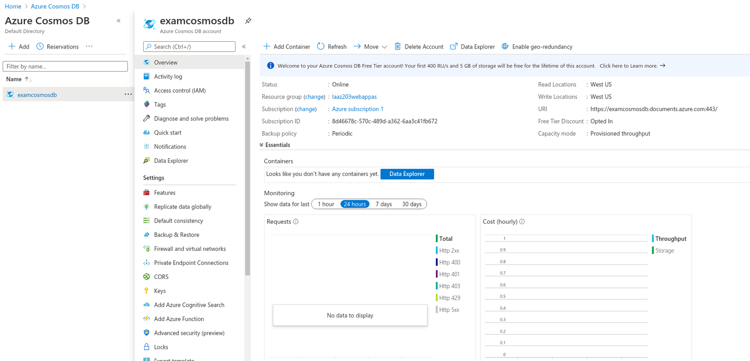Select the 7 days time range
This screenshot has height=361, width=750.
[x=384, y=204]
